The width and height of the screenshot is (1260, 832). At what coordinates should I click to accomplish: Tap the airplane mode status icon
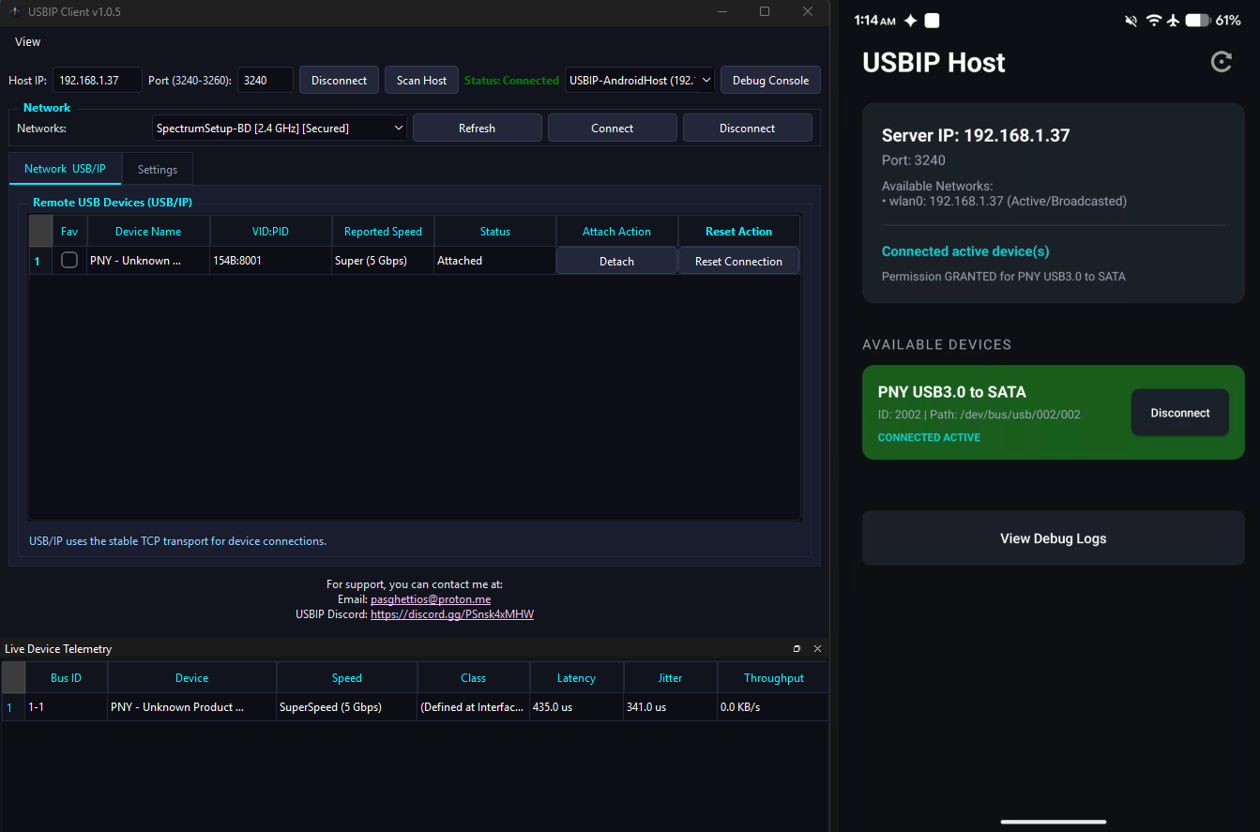point(1173,20)
